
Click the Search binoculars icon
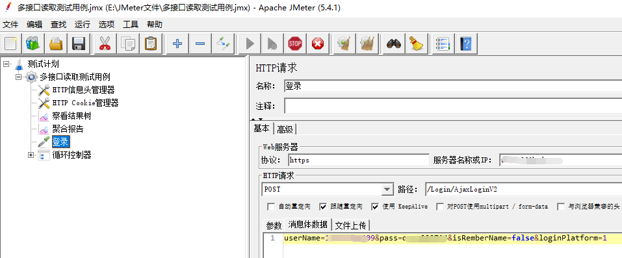393,44
